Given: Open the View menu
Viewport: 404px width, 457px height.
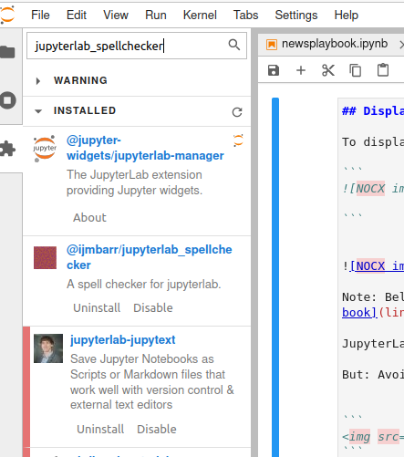Looking at the screenshot, I should 116,15.
